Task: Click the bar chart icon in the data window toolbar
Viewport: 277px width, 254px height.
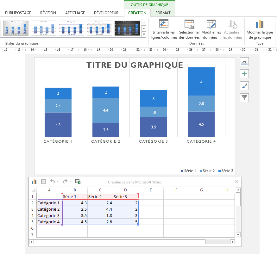Action: pos(34,181)
